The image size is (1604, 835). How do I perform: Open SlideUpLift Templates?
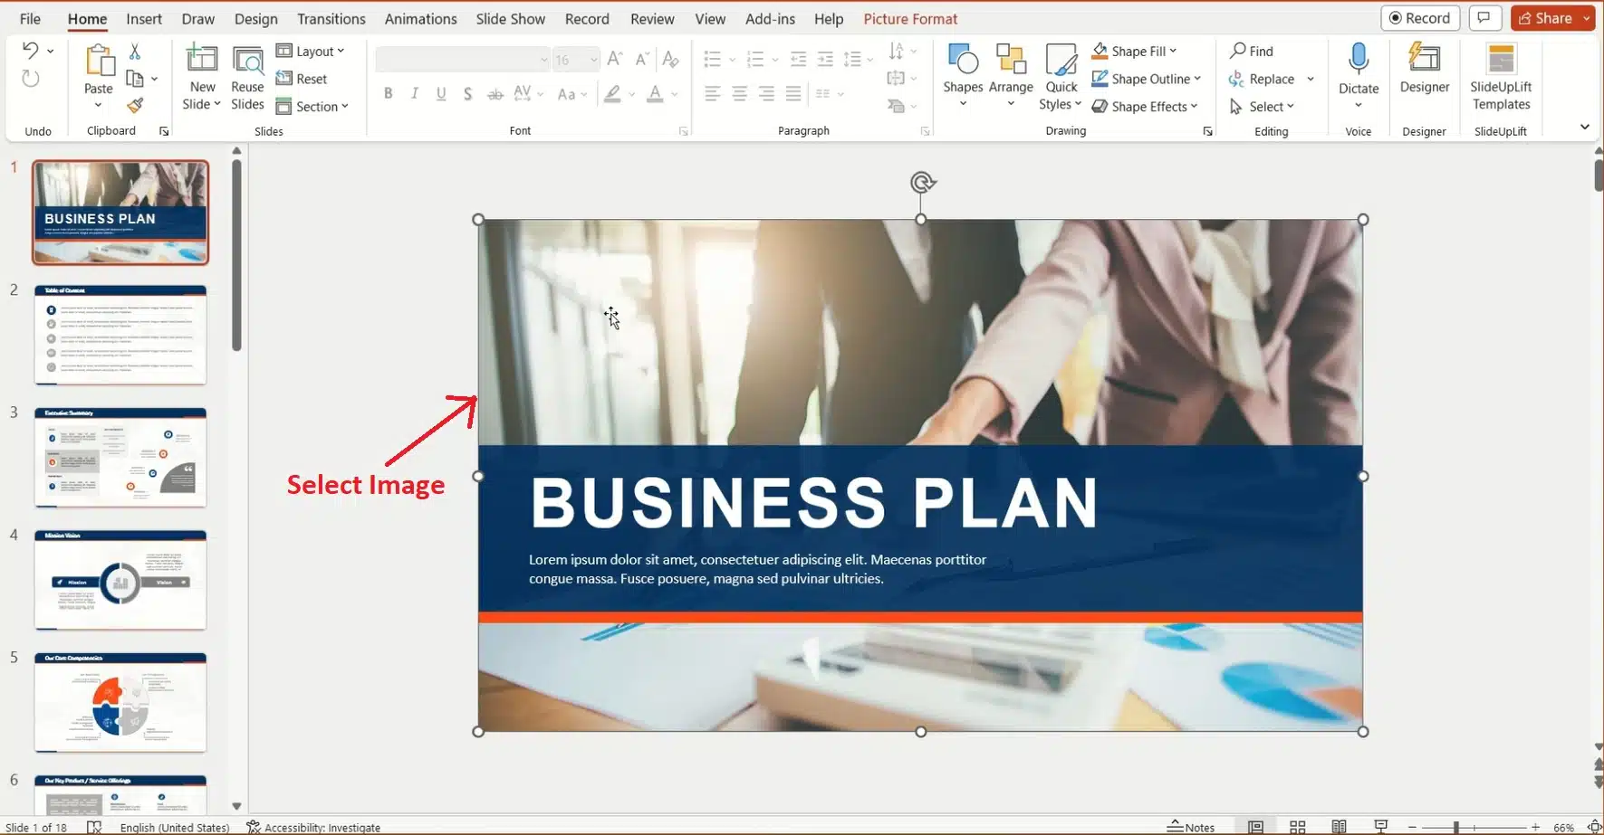[x=1500, y=77]
